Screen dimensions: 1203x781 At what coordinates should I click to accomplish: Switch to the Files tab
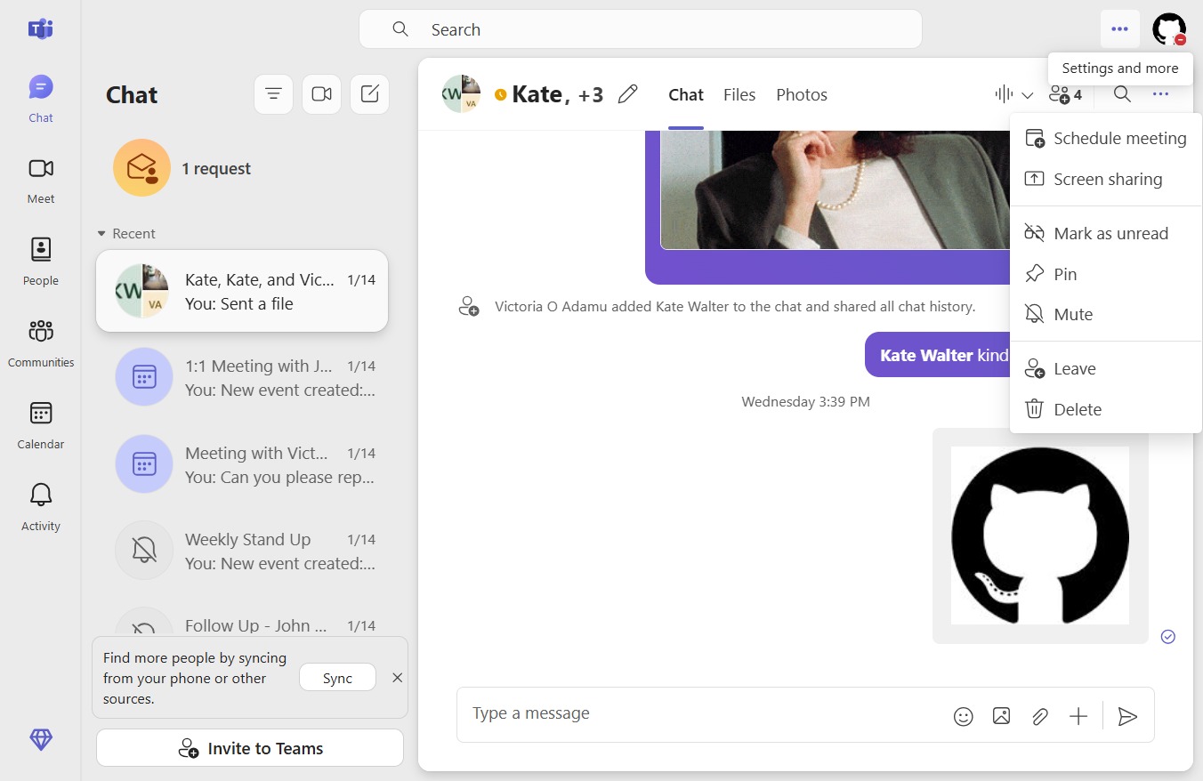(x=739, y=94)
